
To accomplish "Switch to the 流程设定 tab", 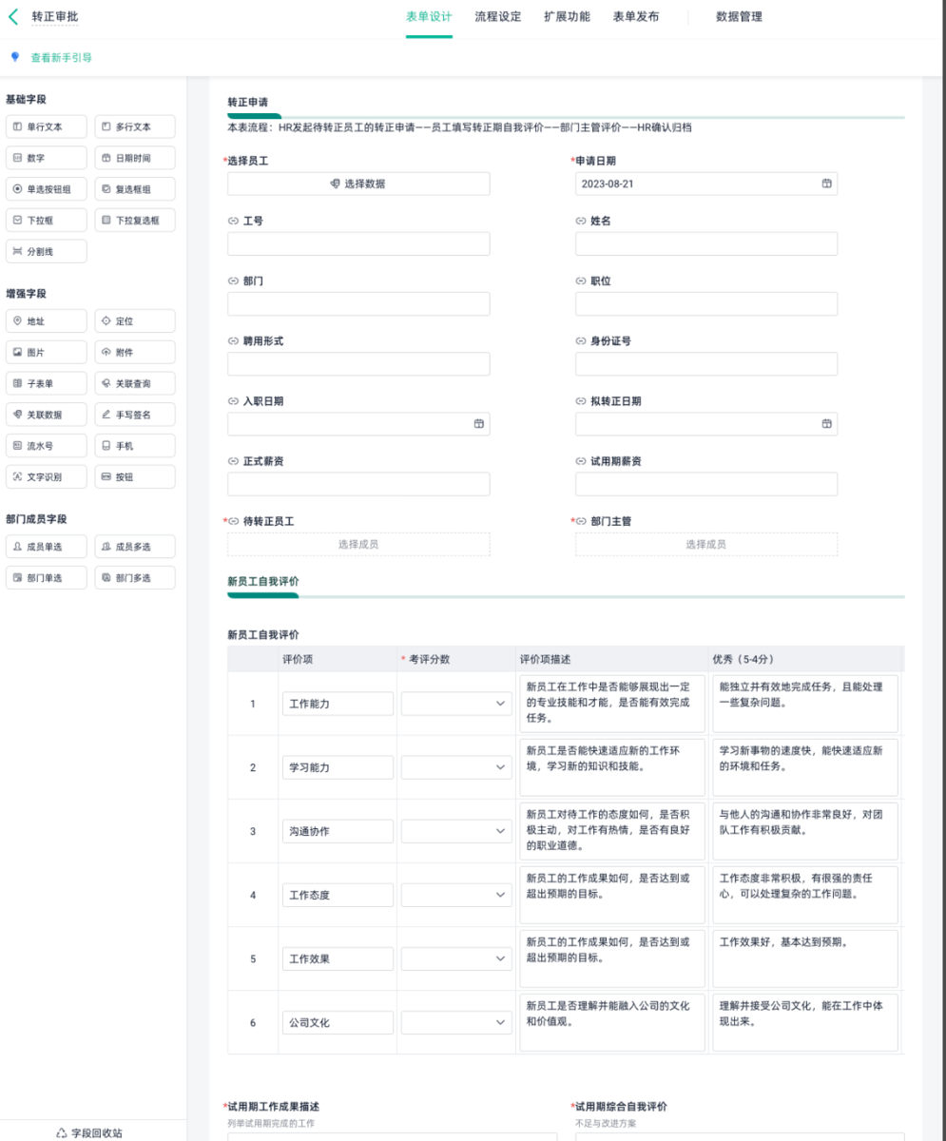I will (498, 17).
